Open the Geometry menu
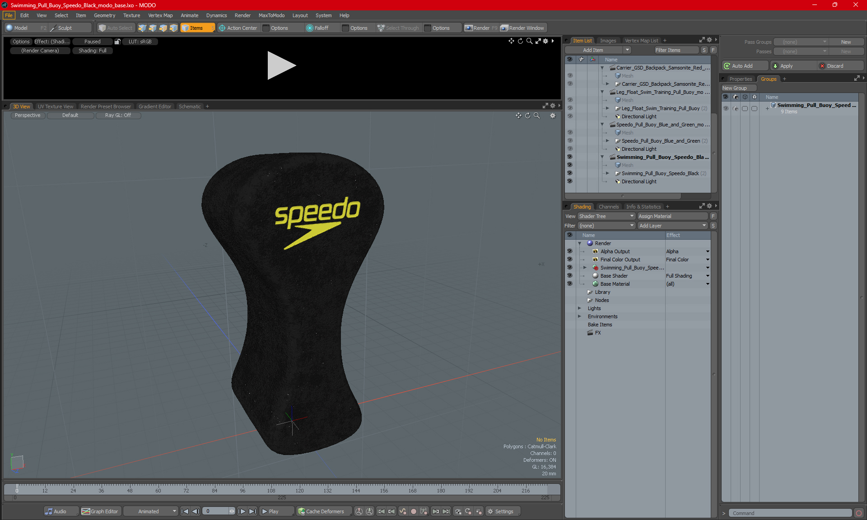This screenshot has width=867, height=520. [x=104, y=15]
